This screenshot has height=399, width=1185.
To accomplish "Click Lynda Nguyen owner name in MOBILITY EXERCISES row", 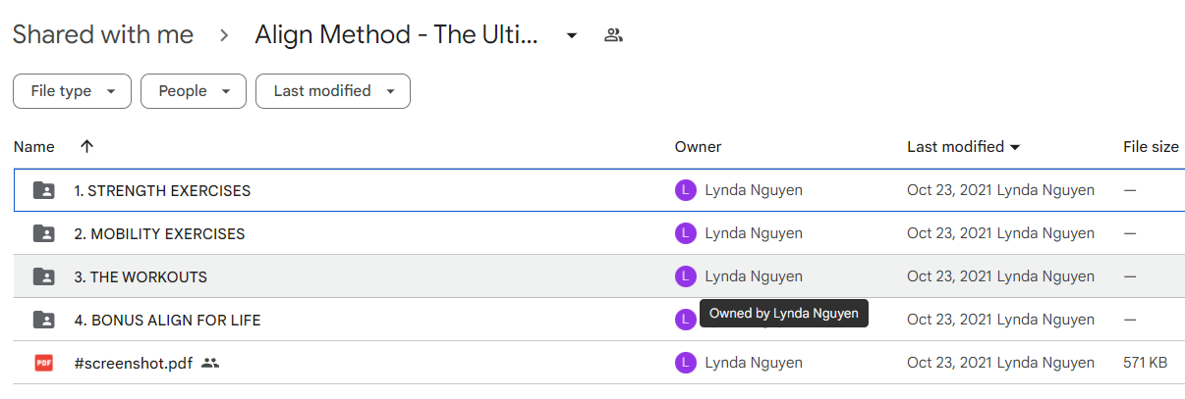I will click(754, 233).
